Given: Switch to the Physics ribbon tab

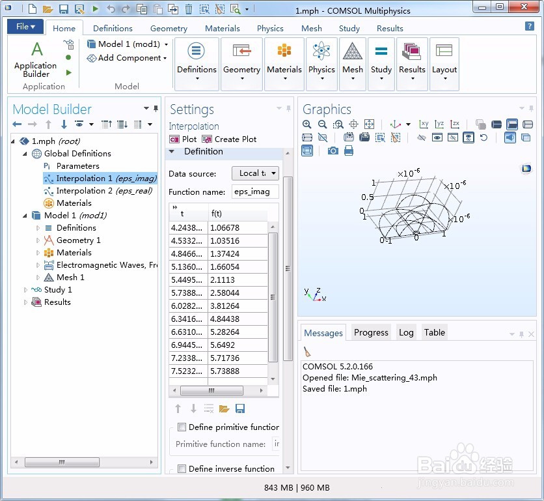Looking at the screenshot, I should (270, 28).
